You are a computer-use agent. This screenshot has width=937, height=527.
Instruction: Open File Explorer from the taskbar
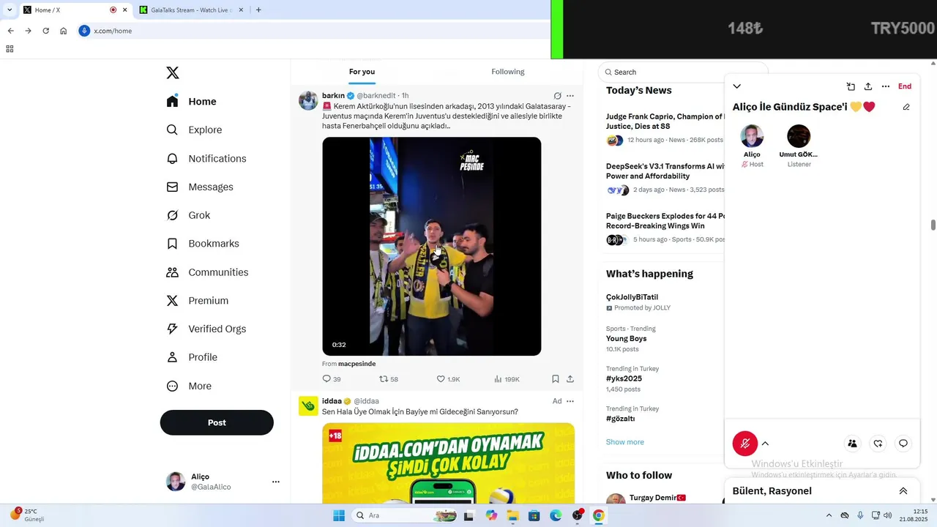tap(512, 515)
